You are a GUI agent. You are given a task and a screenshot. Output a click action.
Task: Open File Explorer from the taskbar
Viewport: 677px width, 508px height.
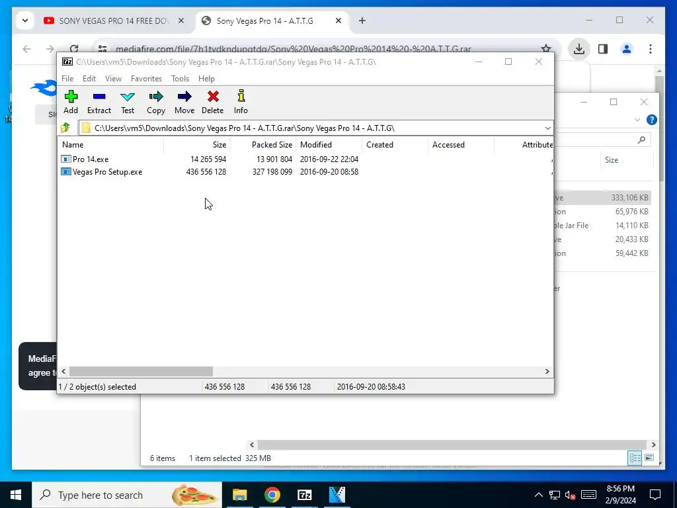click(x=239, y=495)
